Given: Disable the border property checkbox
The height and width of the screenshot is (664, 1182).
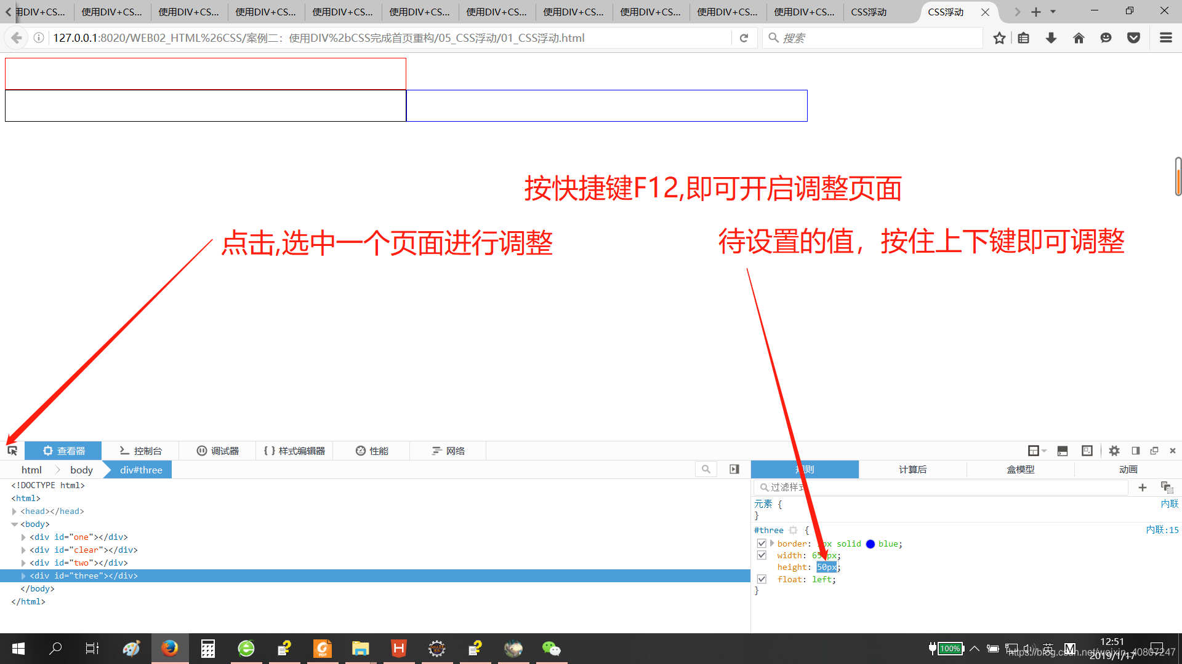Looking at the screenshot, I should (x=762, y=543).
